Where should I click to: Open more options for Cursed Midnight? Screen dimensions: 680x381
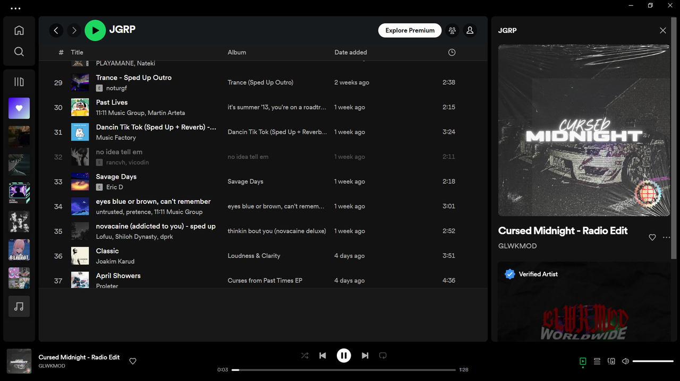[x=667, y=237]
